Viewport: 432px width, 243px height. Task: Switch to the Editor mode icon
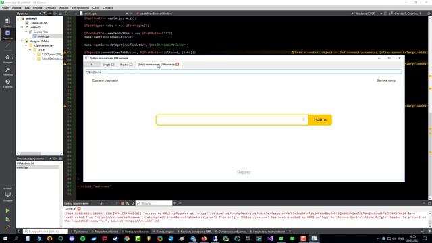pyautogui.click(x=7, y=34)
